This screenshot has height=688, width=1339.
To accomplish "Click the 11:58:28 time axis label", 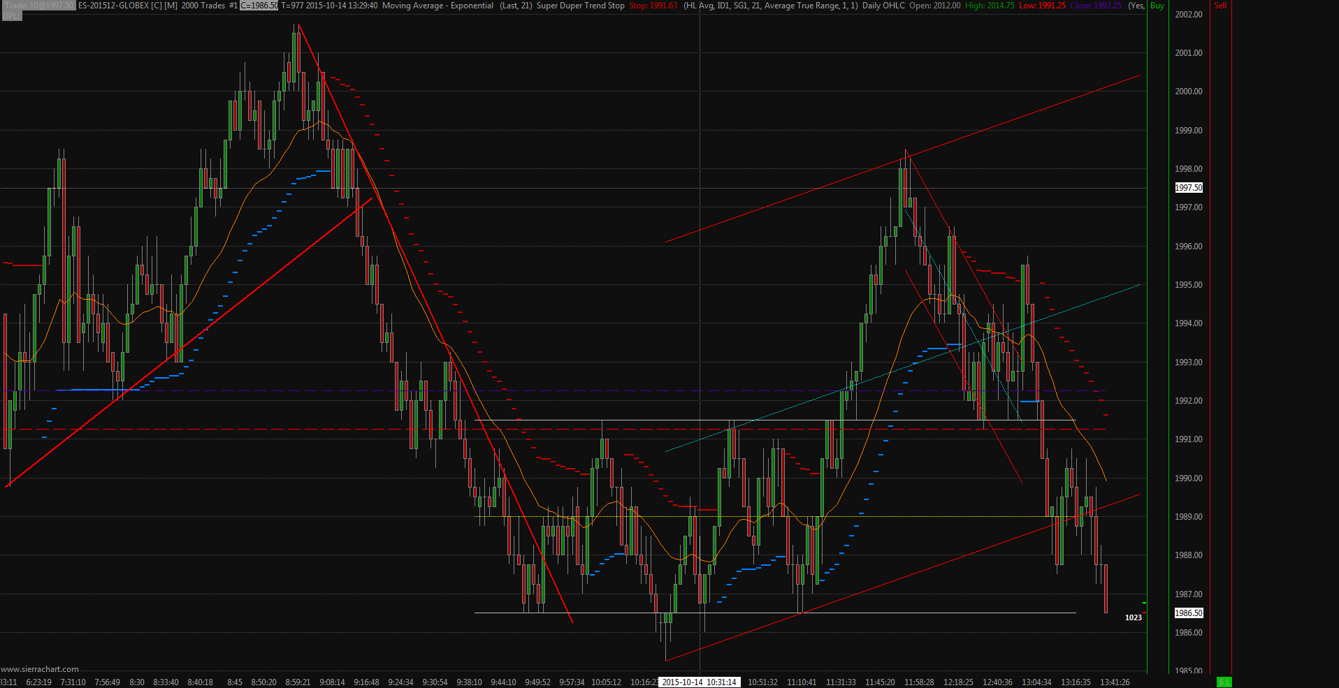I will click(919, 682).
